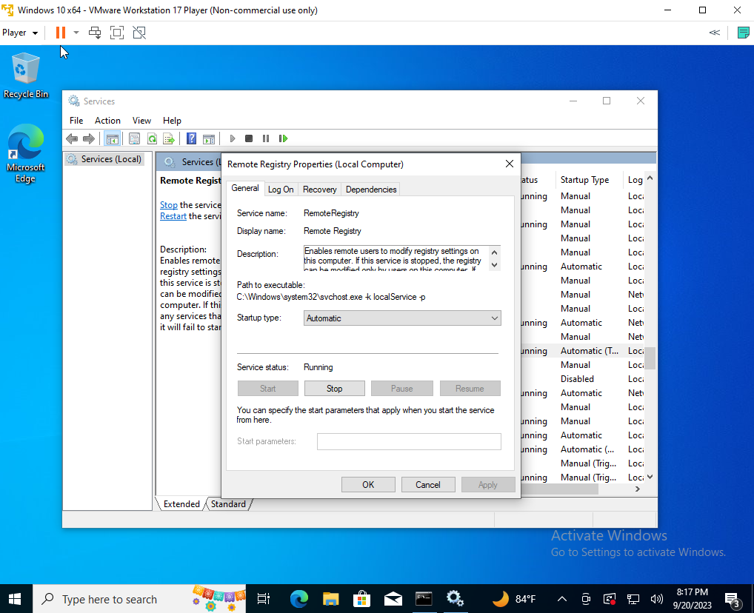754x613 pixels.
Task: Click Pause Service toolbar icon
Action: [266, 139]
